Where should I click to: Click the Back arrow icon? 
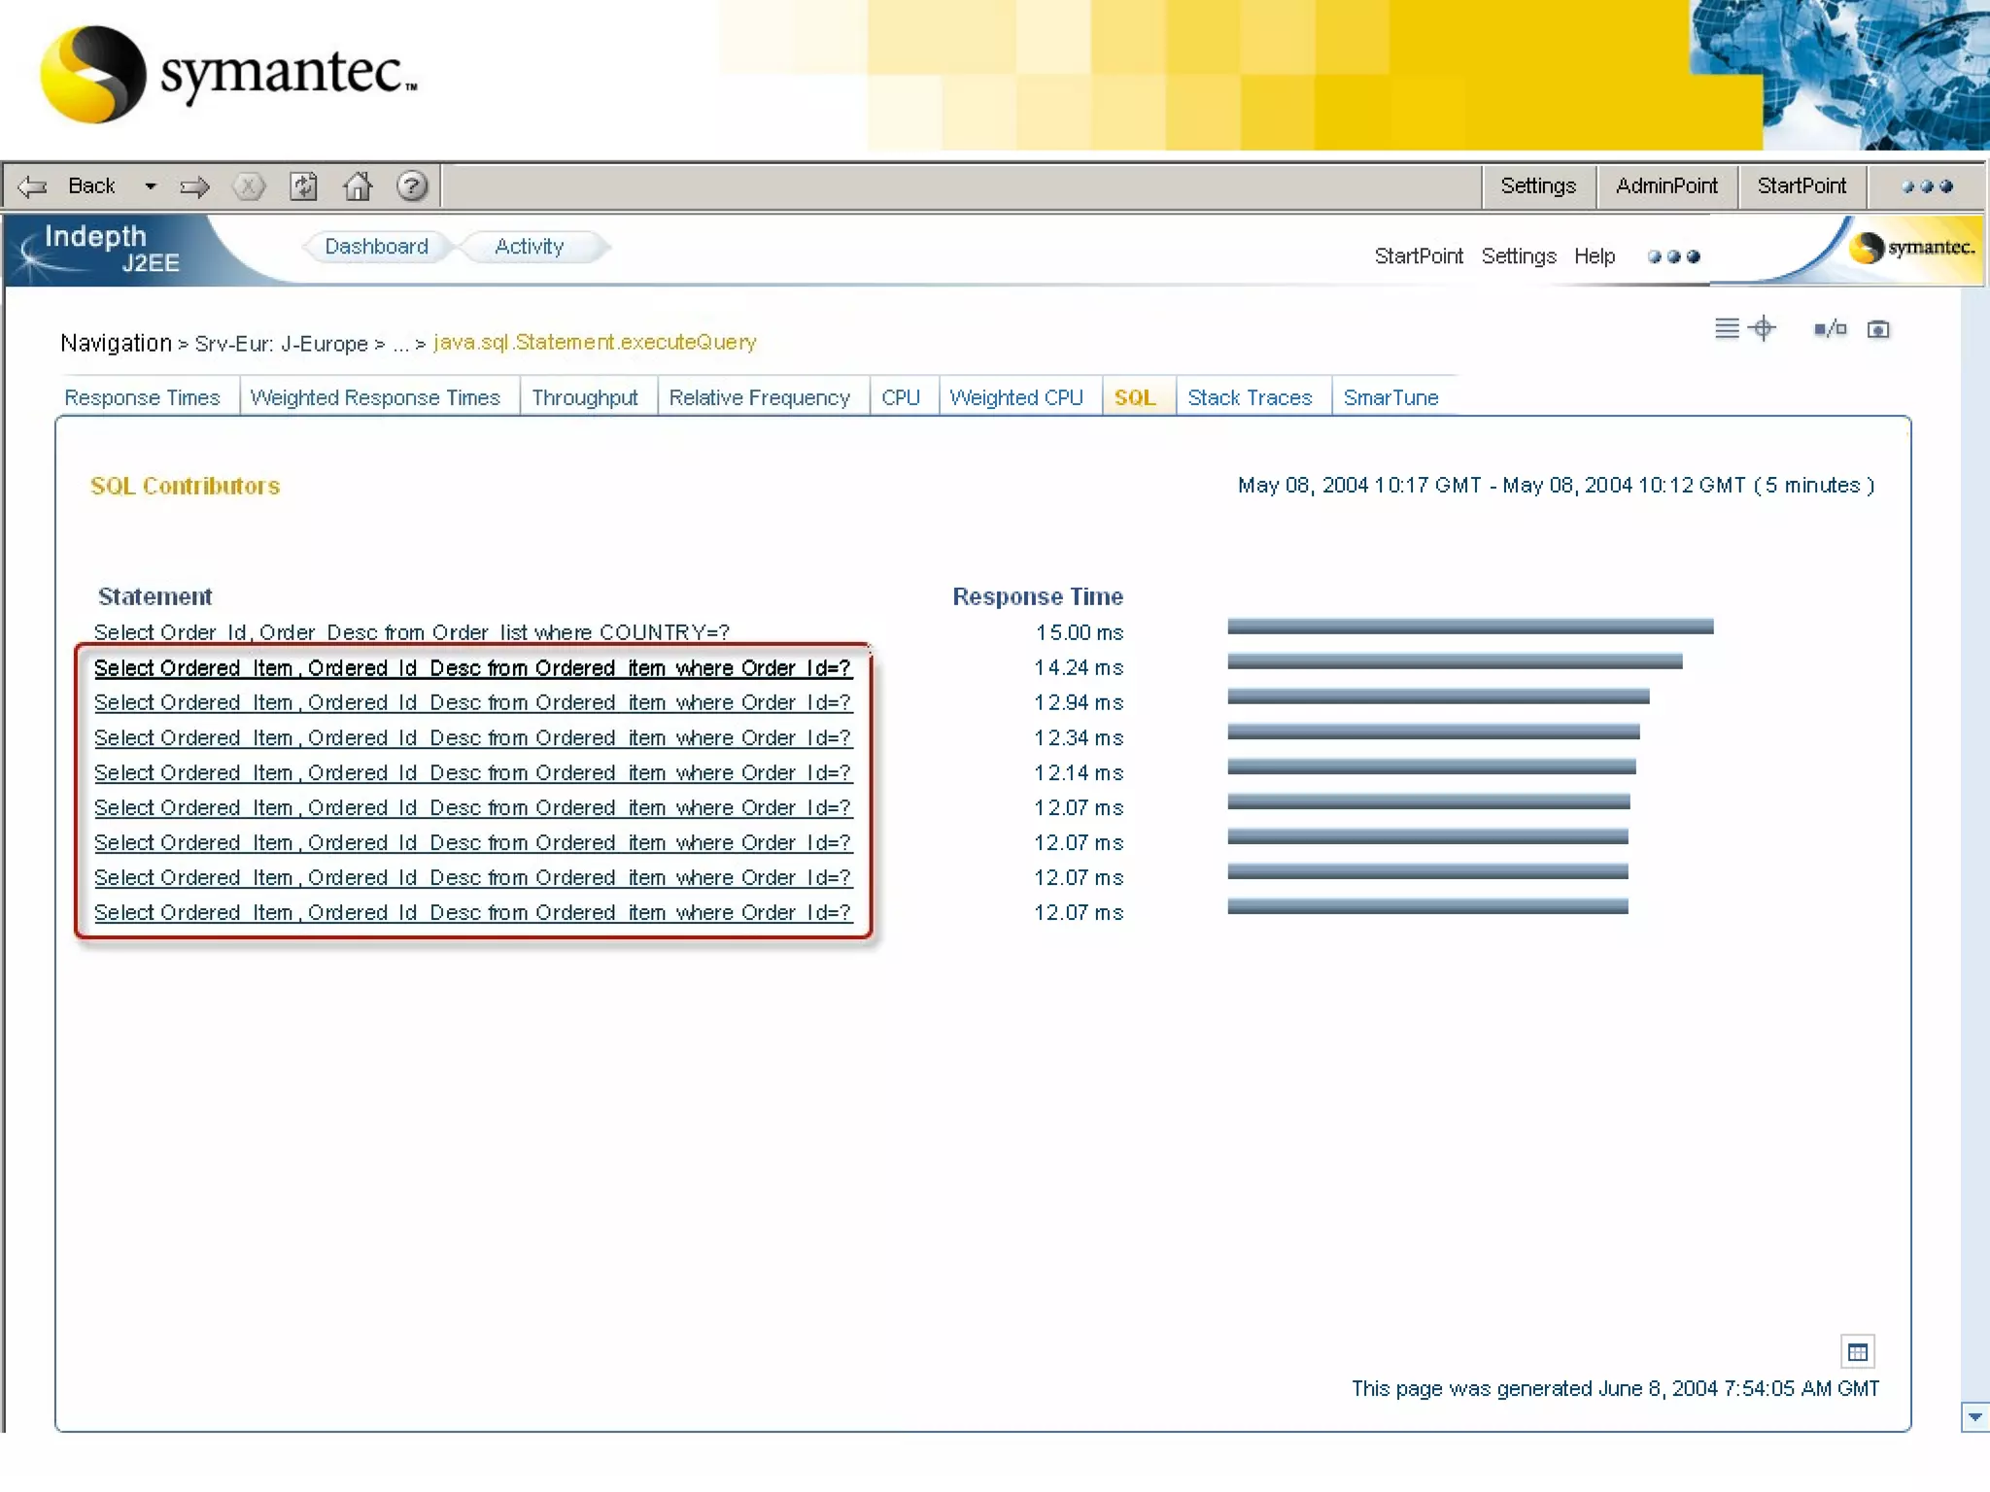[33, 186]
